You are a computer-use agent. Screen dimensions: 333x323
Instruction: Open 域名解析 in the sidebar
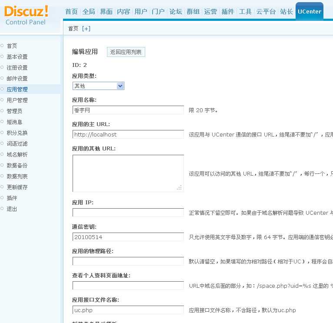(17, 154)
